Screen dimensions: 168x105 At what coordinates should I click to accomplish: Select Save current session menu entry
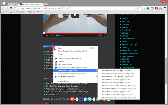(x=76, y=65)
